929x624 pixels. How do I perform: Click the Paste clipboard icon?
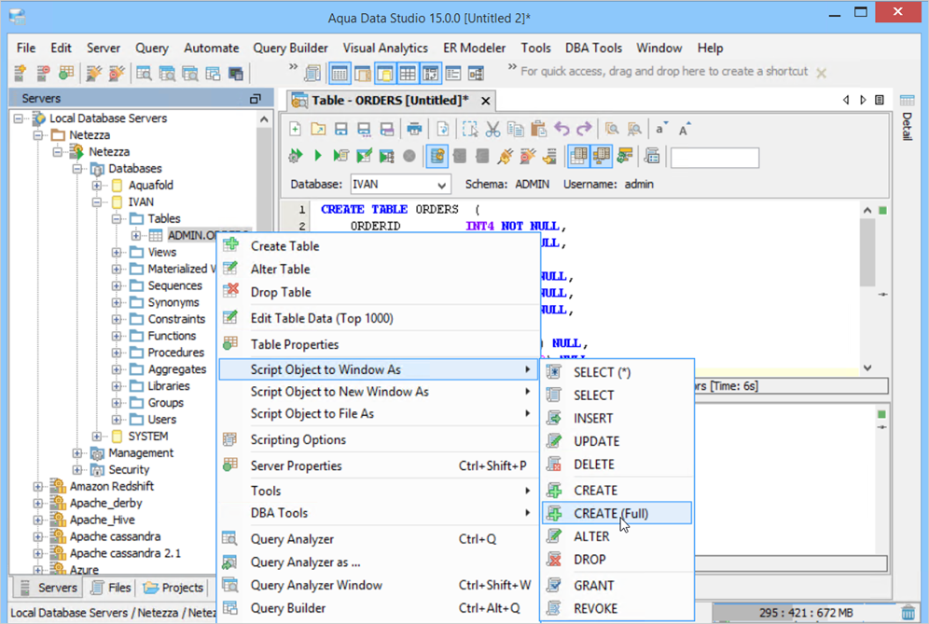(x=538, y=129)
